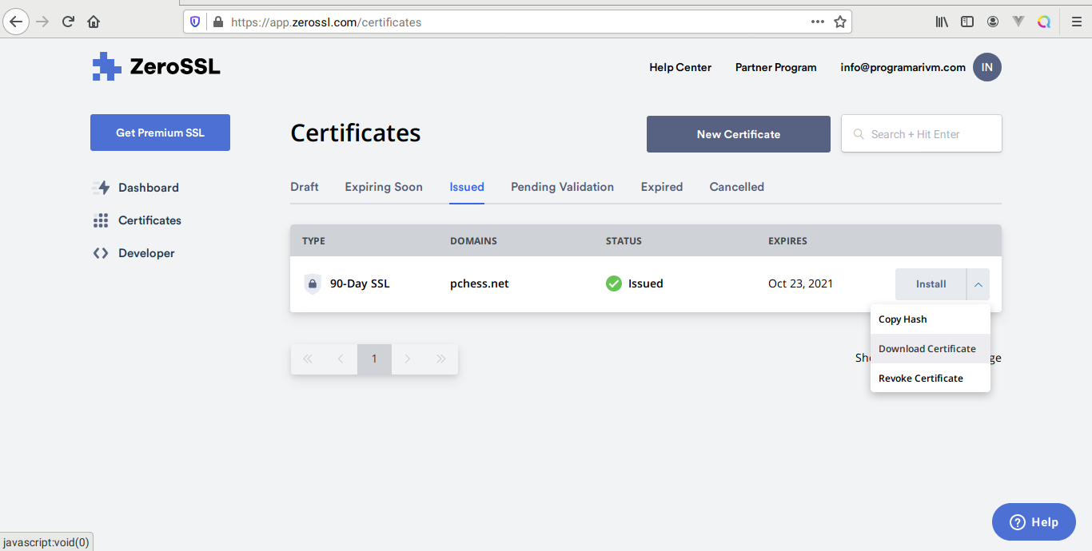
Task: Open the Help Center link
Action: [x=680, y=68]
